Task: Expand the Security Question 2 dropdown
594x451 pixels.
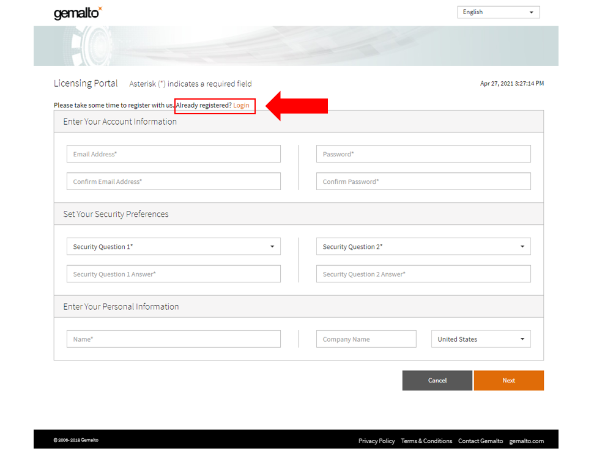Action: point(423,247)
